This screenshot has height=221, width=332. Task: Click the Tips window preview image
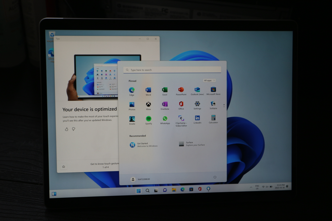[x=96, y=77]
